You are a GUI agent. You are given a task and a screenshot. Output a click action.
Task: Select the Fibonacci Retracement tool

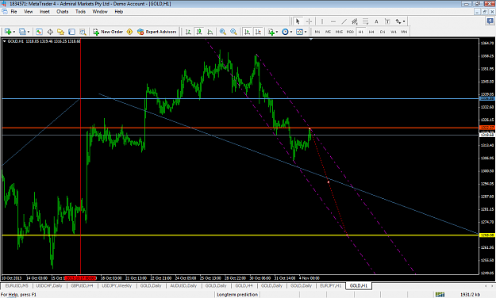click(365, 21)
